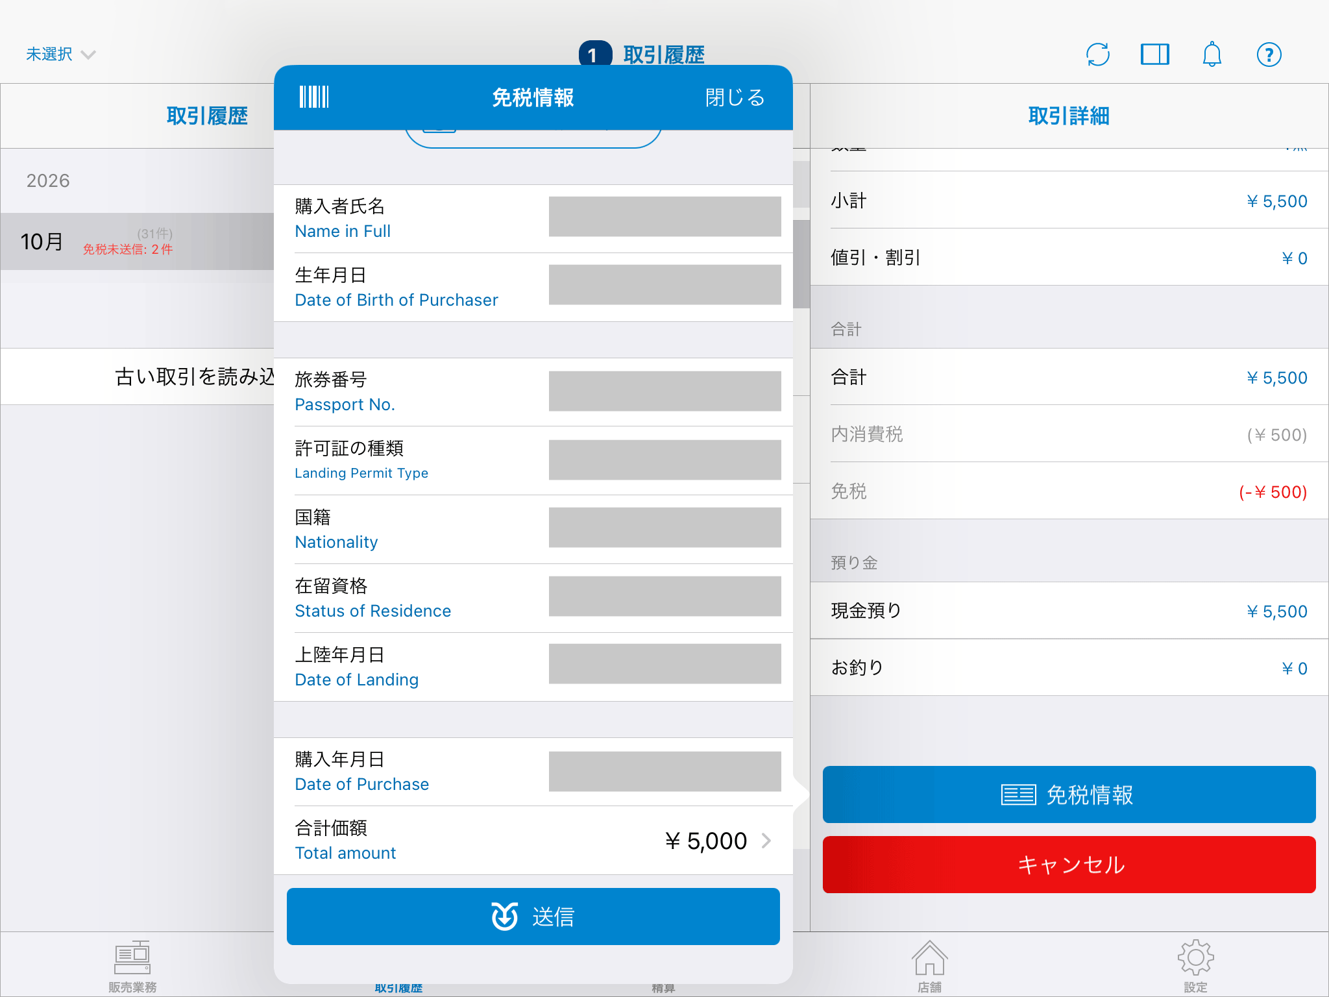The image size is (1329, 997).
Task: Click the 免税未送信: 2件 warning text
Action: pos(128,249)
